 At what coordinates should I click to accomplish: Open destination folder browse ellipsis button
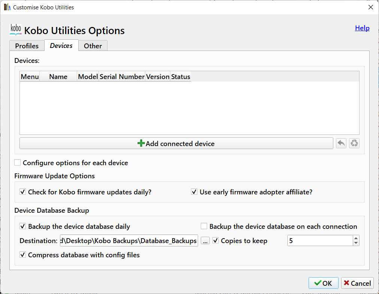click(205, 241)
